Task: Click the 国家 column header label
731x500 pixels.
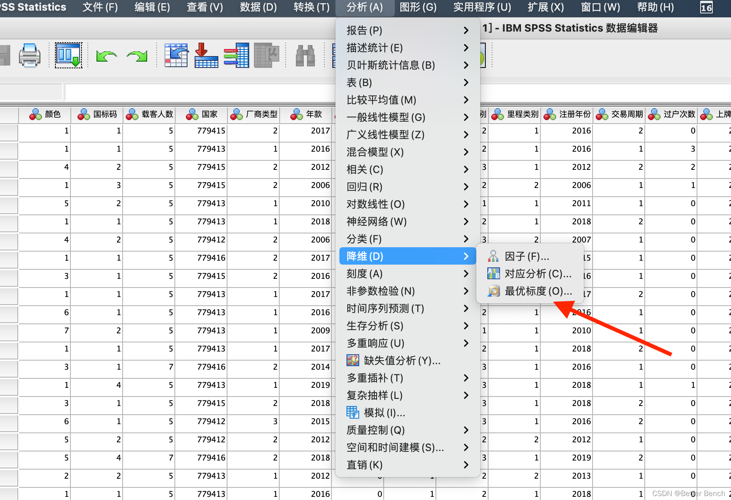Action: pos(209,114)
